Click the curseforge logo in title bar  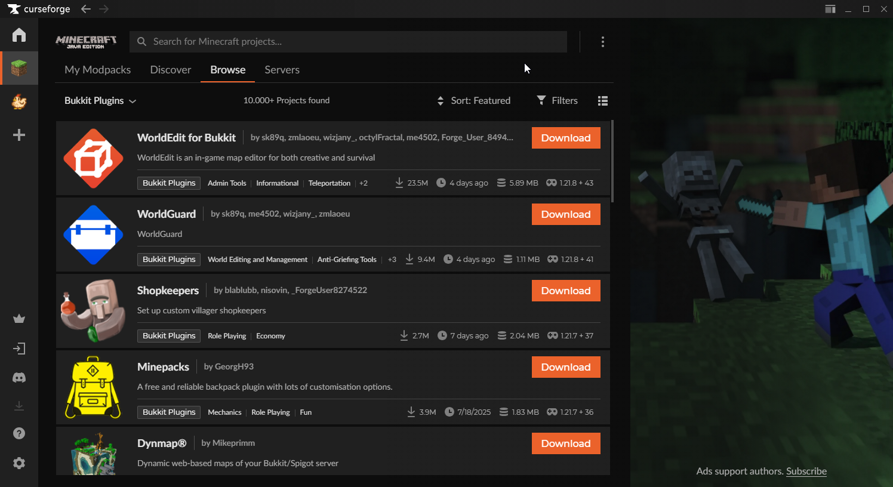39,9
